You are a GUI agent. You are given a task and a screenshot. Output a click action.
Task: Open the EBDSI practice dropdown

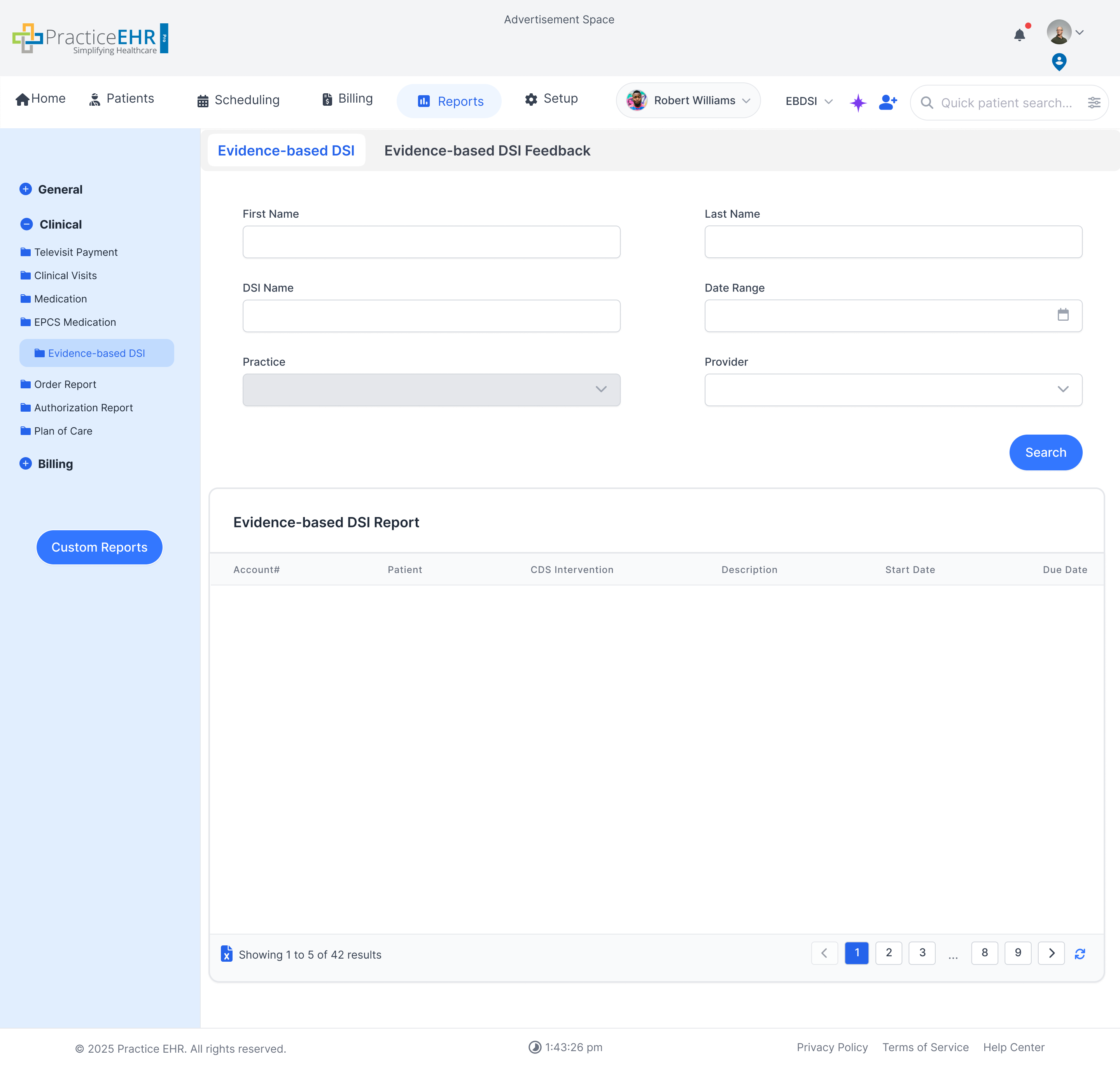tap(808, 101)
